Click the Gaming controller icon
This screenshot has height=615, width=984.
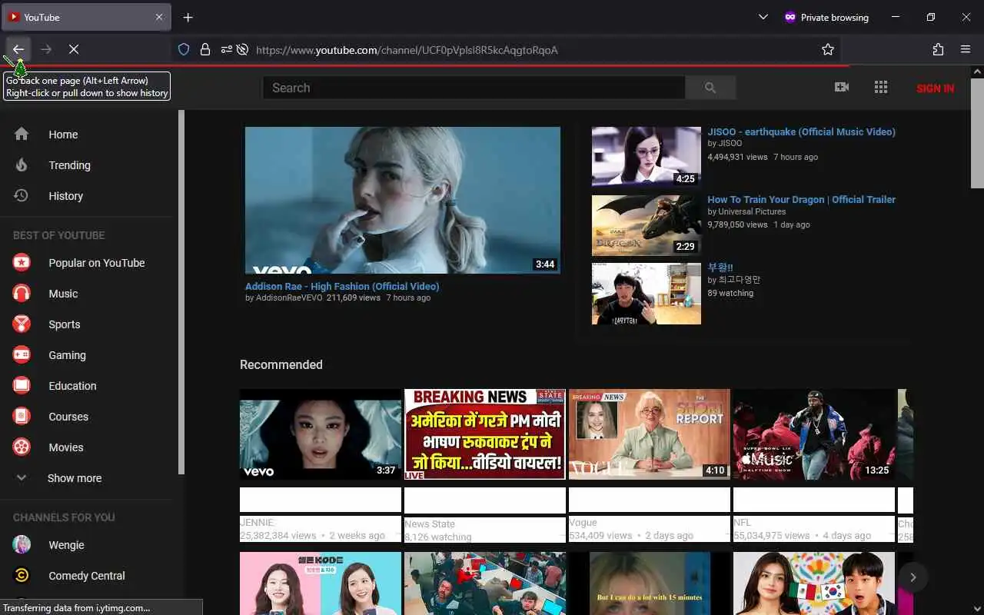coord(22,355)
